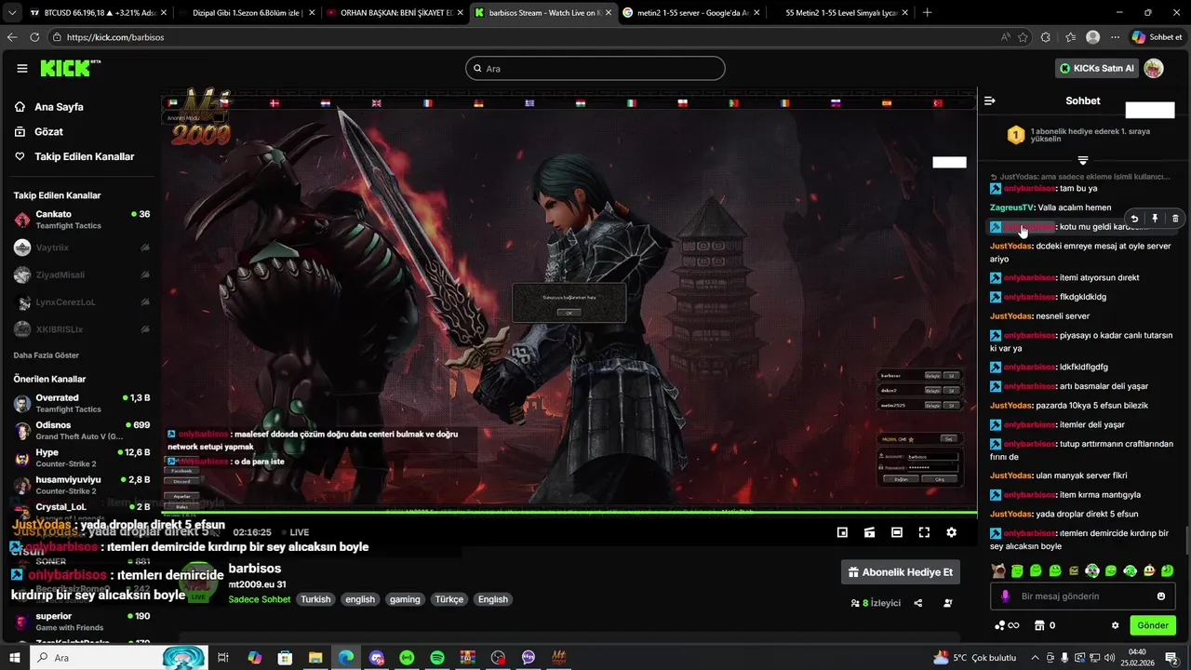Viewport: 1191px width, 670px height.
Task: Expand Daha Fazla Göster list
Action: click(46, 355)
